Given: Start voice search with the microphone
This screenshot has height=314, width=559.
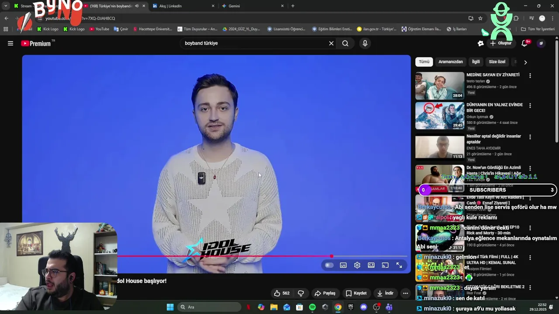Looking at the screenshot, I should (365, 43).
